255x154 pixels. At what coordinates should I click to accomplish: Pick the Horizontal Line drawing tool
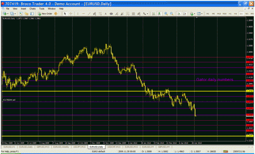tap(83, 14)
